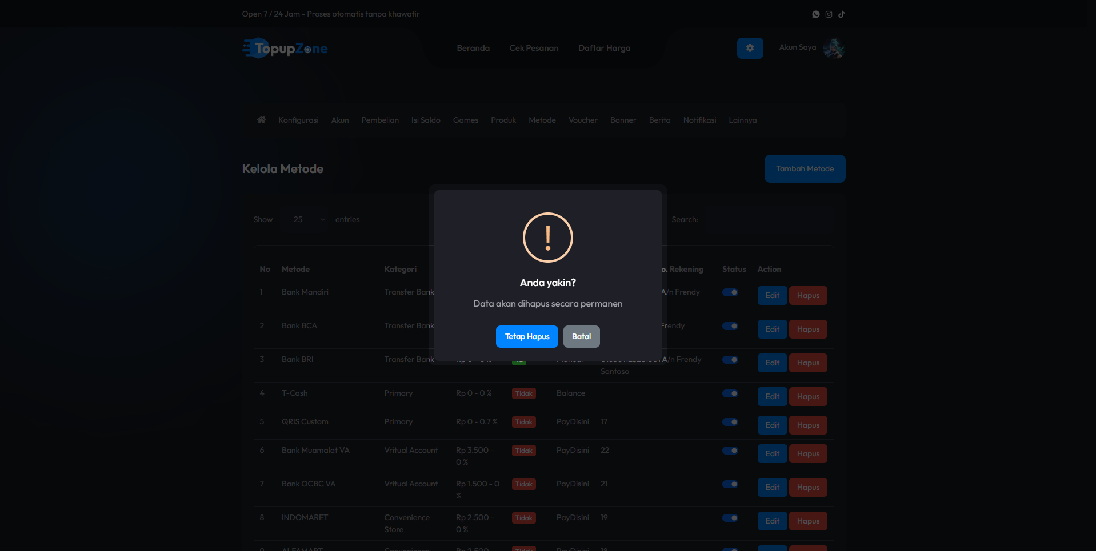Cancel deletion with Batal button
Image resolution: width=1096 pixels, height=551 pixels.
[582, 337]
